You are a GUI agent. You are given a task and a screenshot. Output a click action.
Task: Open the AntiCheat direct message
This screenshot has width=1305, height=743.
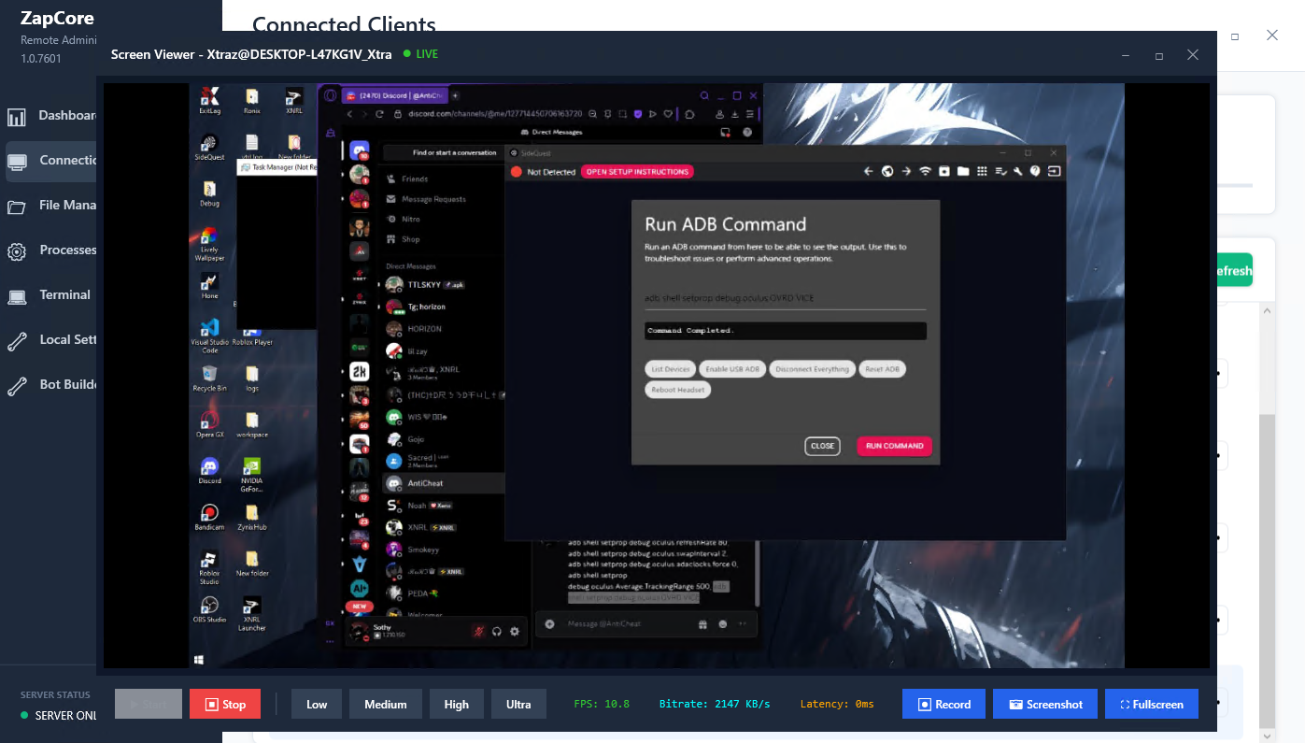(x=443, y=483)
